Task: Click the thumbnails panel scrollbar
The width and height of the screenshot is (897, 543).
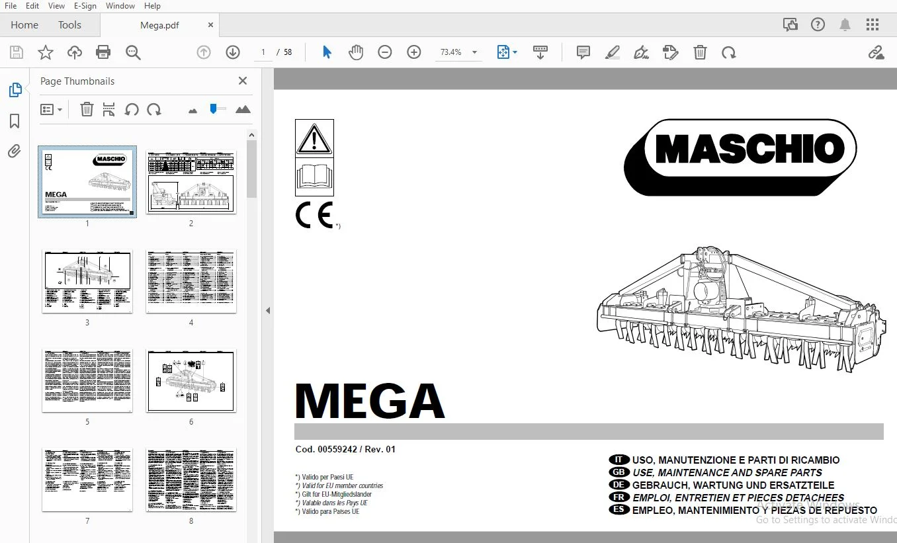Action: click(251, 169)
